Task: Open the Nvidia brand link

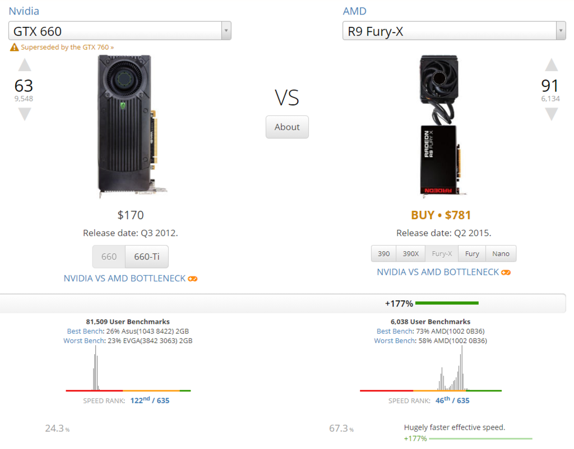Action: point(24,11)
